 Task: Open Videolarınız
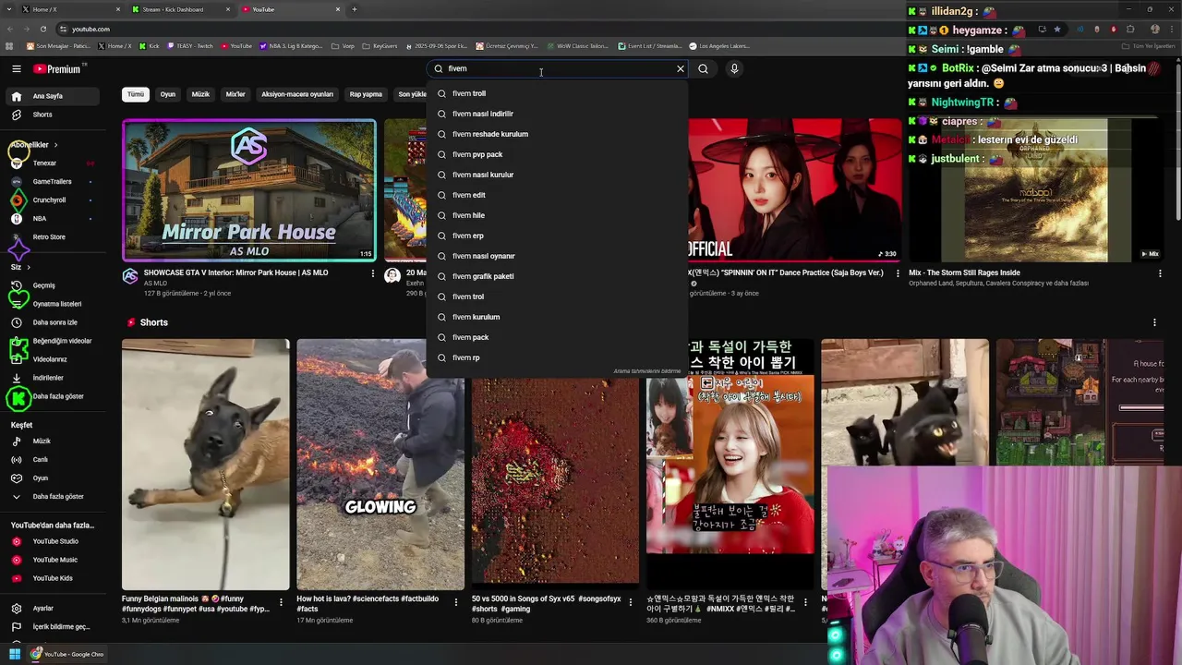54,359
